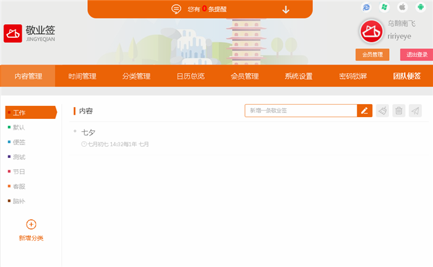Click the trash delete icon
Image resolution: width=433 pixels, height=267 pixels.
(399, 111)
